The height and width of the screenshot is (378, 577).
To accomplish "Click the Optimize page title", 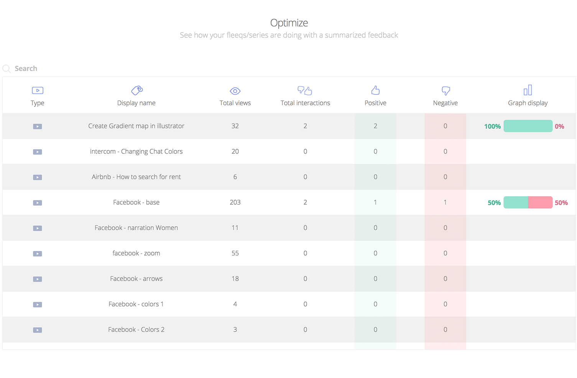I will pos(289,23).
